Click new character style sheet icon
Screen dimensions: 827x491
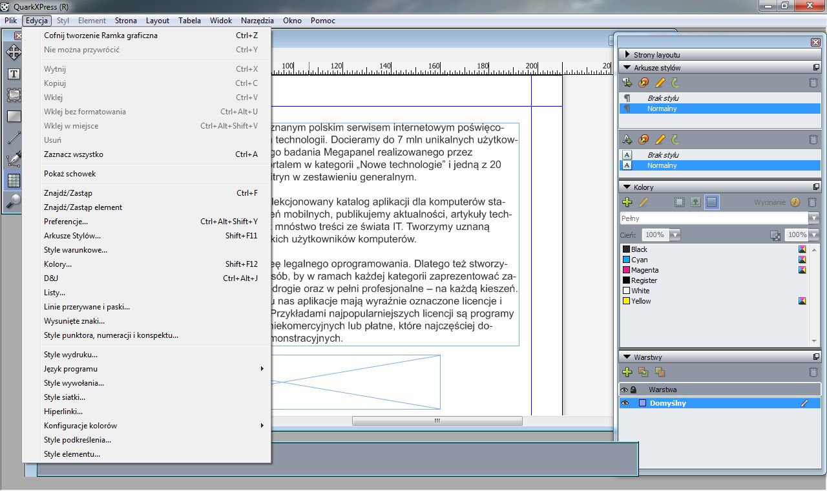(627, 139)
